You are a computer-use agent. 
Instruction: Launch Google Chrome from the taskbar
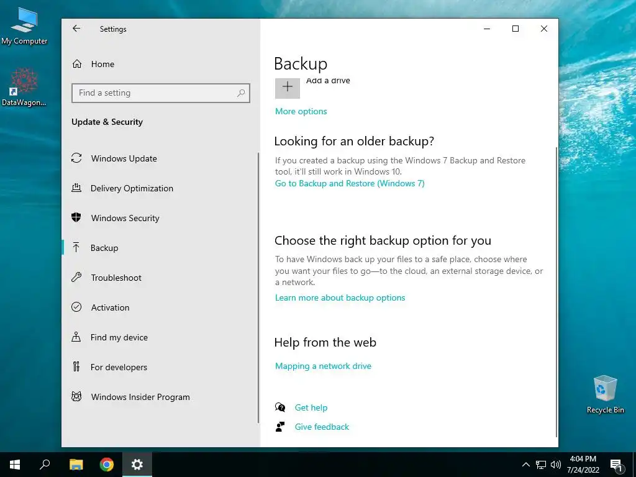(107, 465)
